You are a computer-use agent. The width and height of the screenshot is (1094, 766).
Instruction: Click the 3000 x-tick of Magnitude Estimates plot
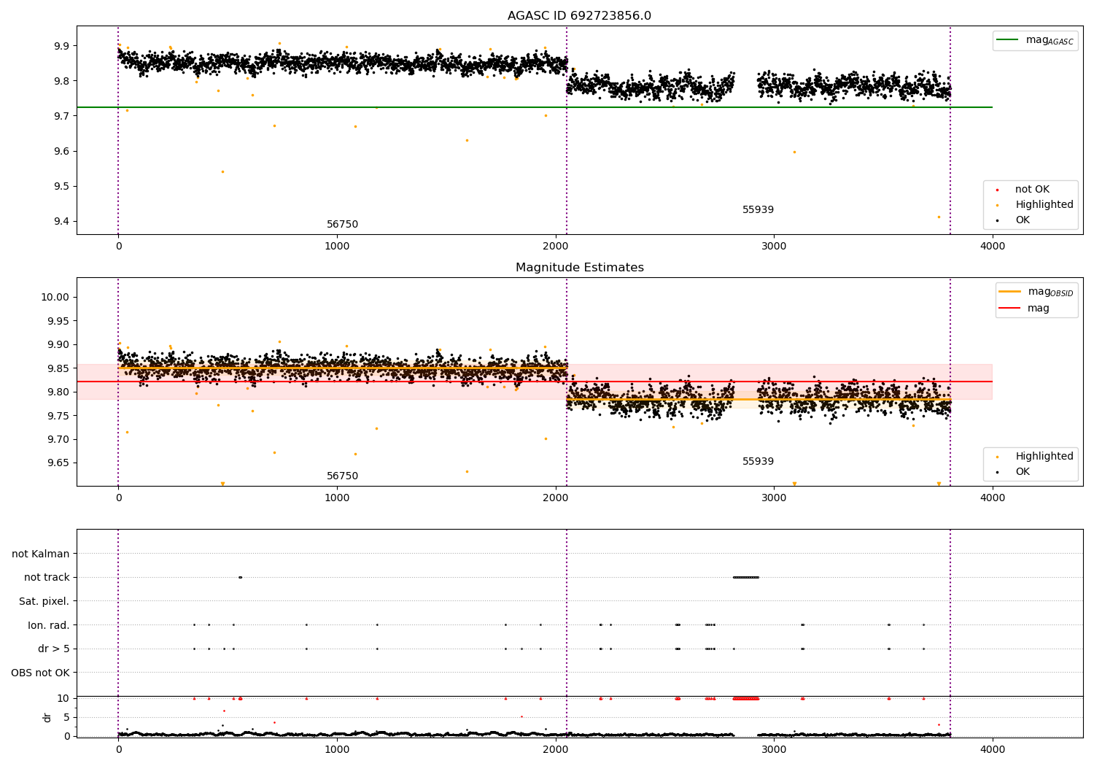[x=774, y=498]
